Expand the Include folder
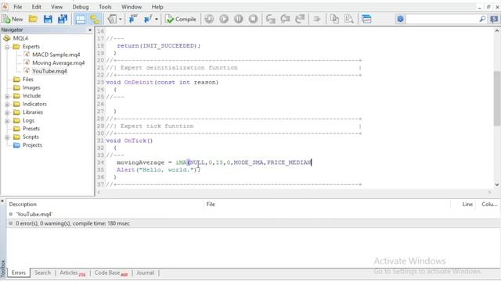501x281 pixels. 7,96
